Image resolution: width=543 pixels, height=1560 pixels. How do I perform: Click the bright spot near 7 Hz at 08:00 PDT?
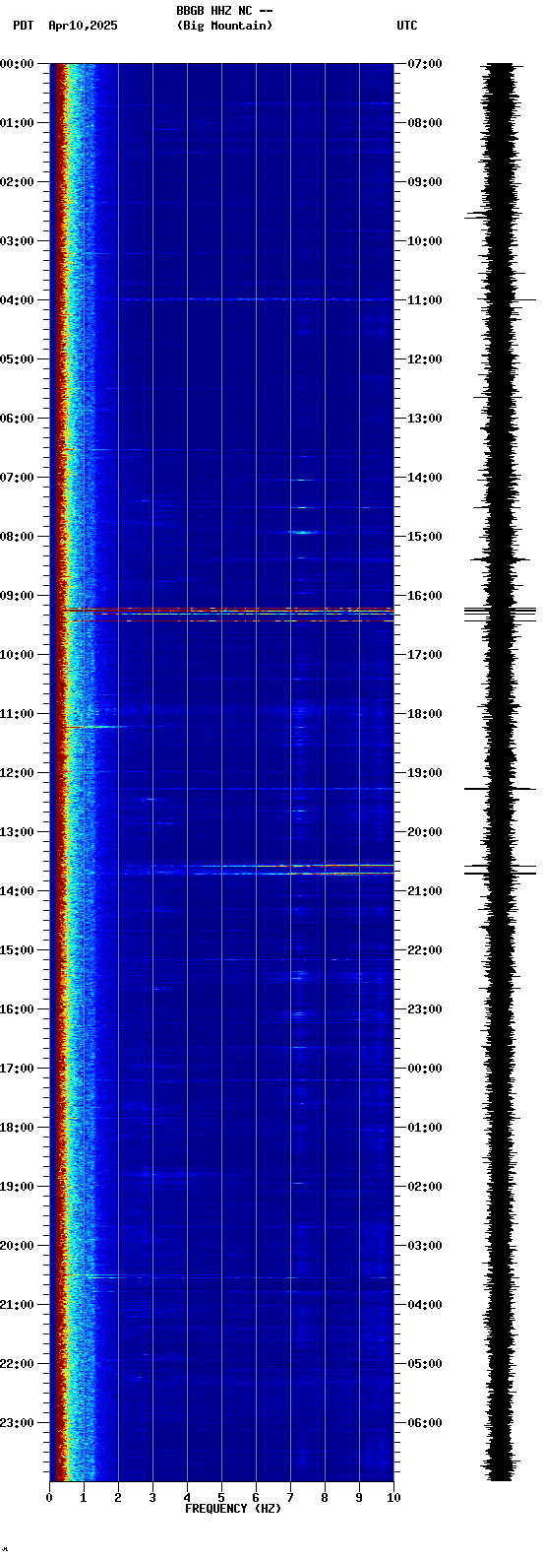(303, 532)
